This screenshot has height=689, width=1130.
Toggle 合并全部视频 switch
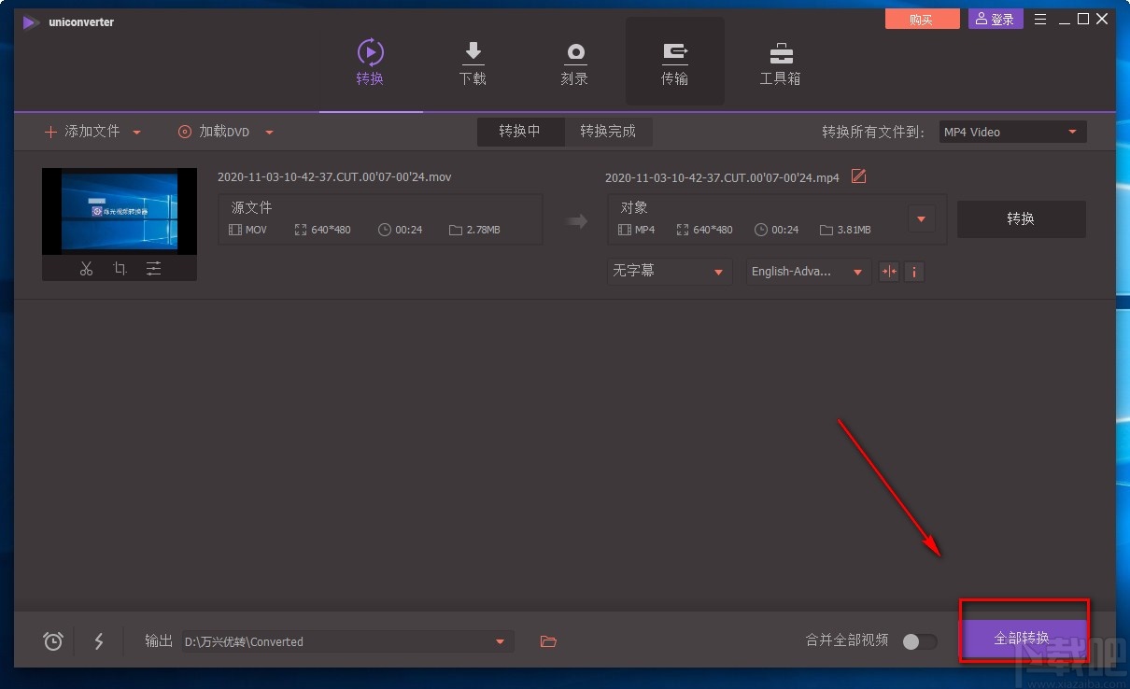click(918, 642)
